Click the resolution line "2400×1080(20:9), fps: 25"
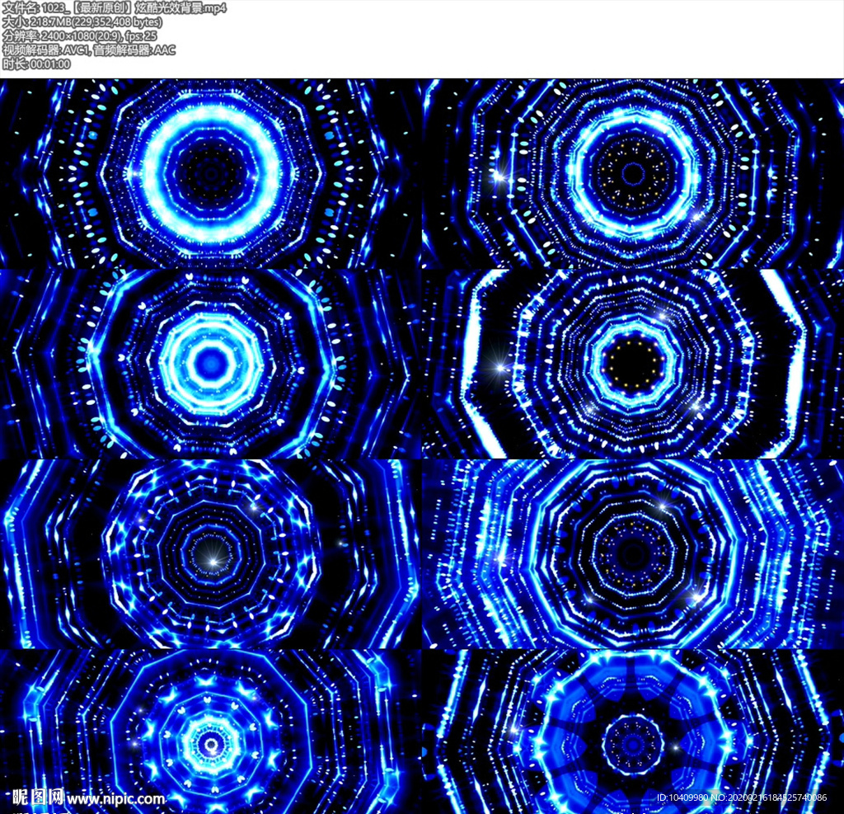This screenshot has height=814, width=844. click(x=80, y=36)
